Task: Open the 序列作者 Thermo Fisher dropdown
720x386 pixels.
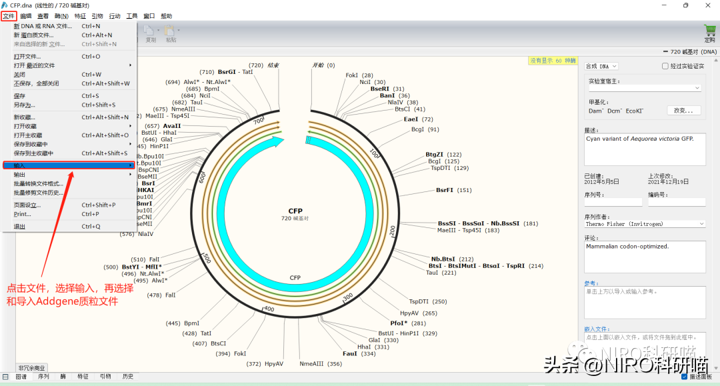Action: coord(644,224)
